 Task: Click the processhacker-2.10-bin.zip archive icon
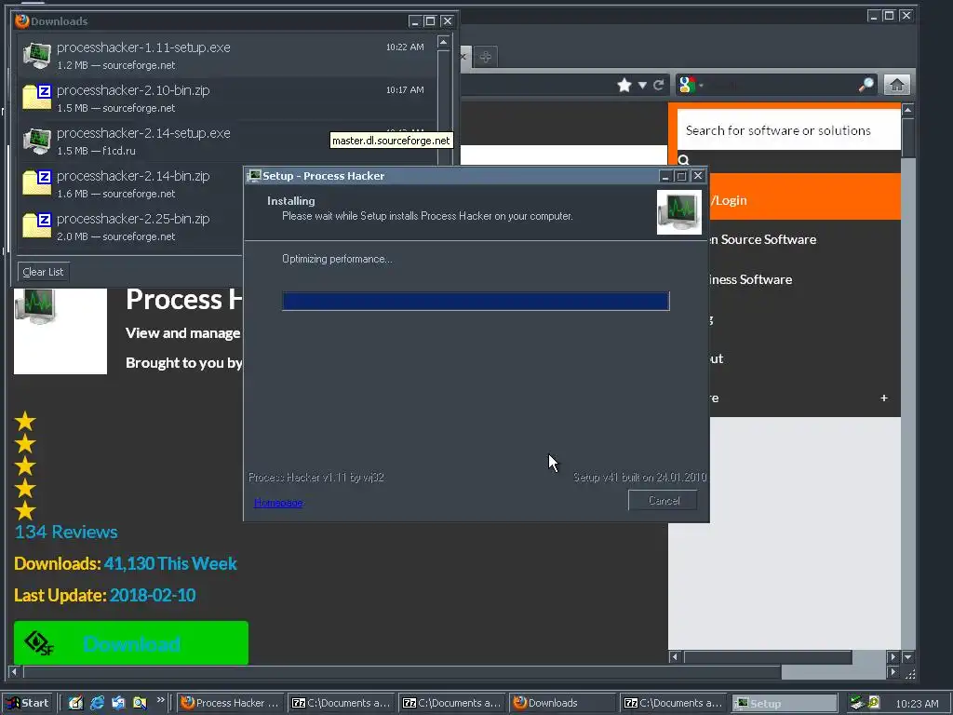coord(37,98)
